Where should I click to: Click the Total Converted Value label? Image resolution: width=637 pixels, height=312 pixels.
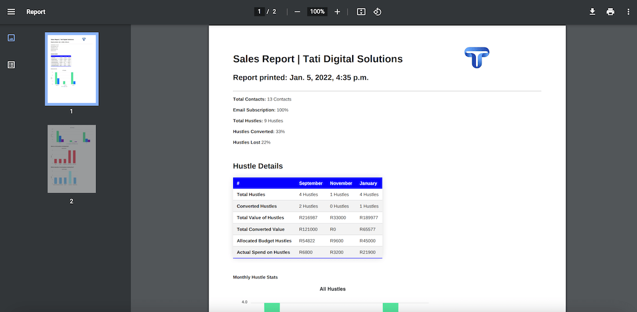[x=261, y=230]
